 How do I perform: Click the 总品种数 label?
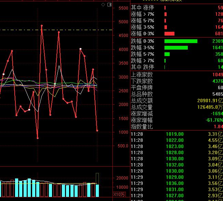point(142,94)
